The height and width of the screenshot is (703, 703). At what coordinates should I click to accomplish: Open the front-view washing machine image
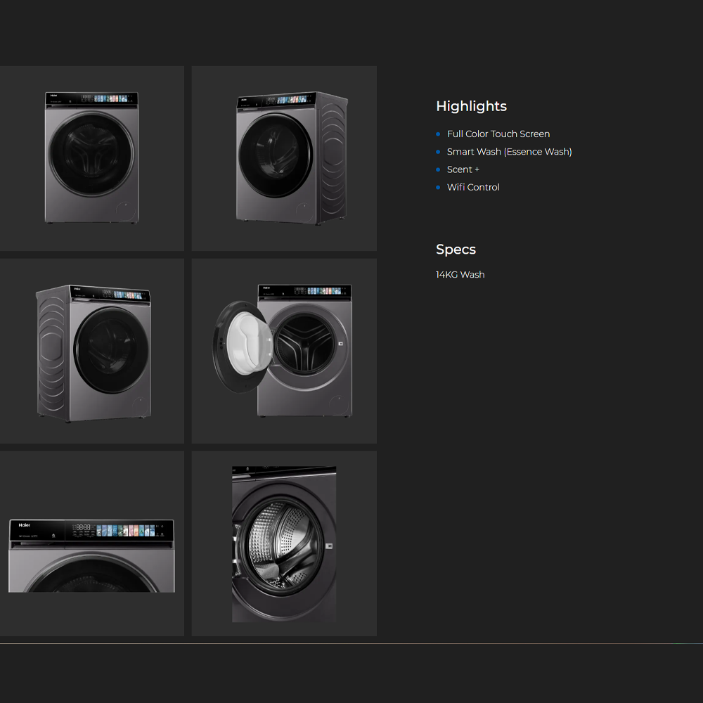(x=91, y=158)
